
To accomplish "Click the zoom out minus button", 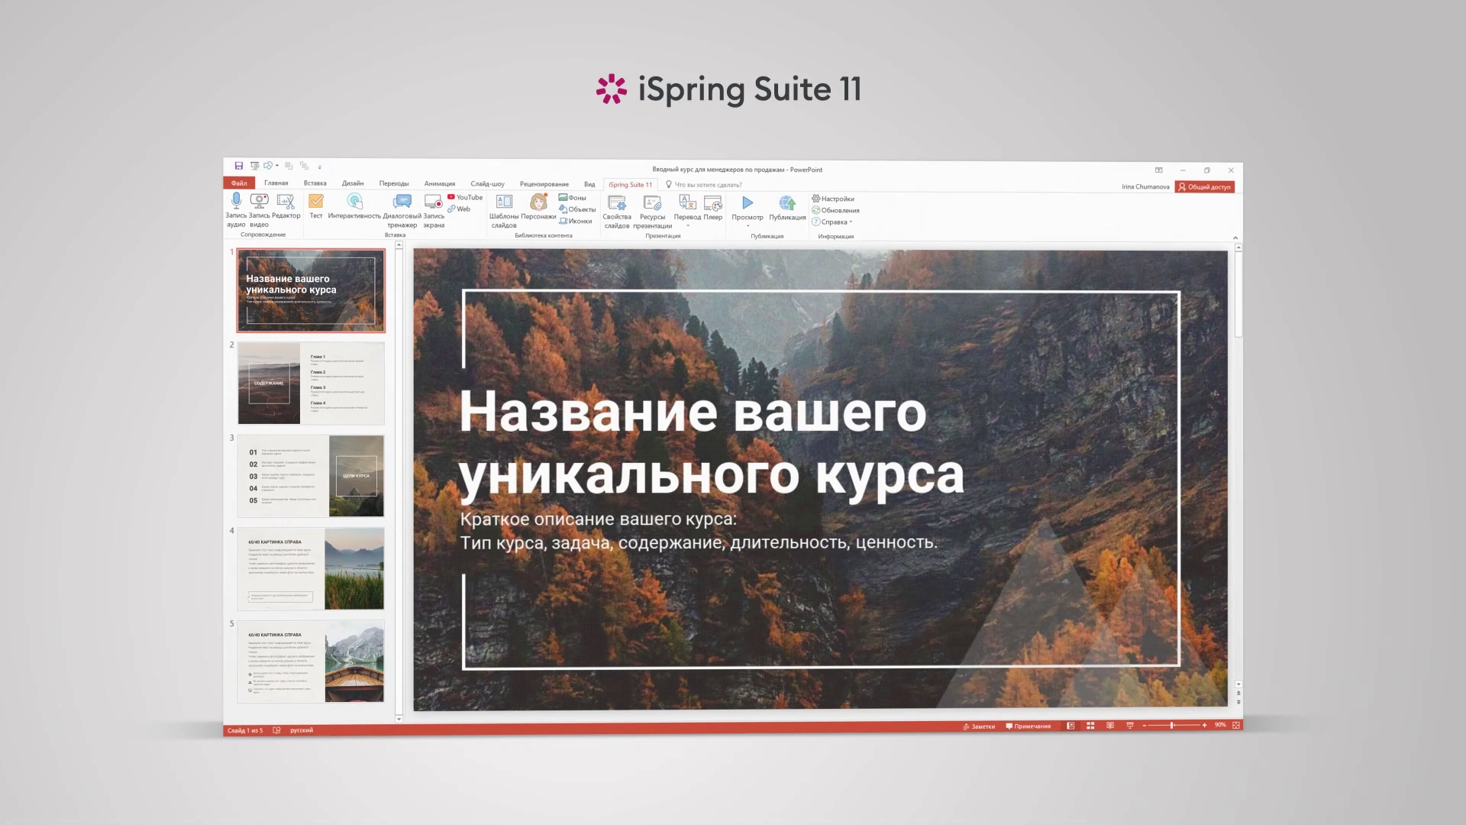I will coord(1145,725).
